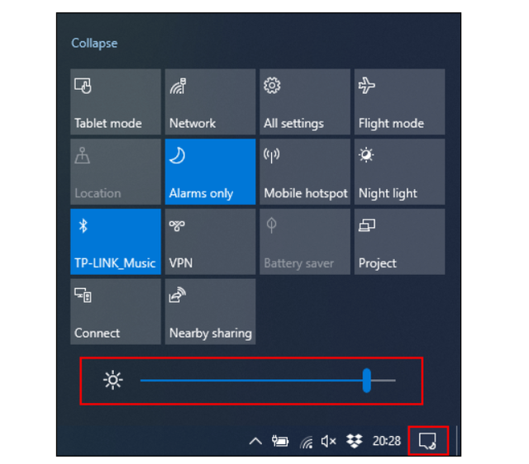Click the brightness slider track
The image size is (529, 464).
[268, 381]
